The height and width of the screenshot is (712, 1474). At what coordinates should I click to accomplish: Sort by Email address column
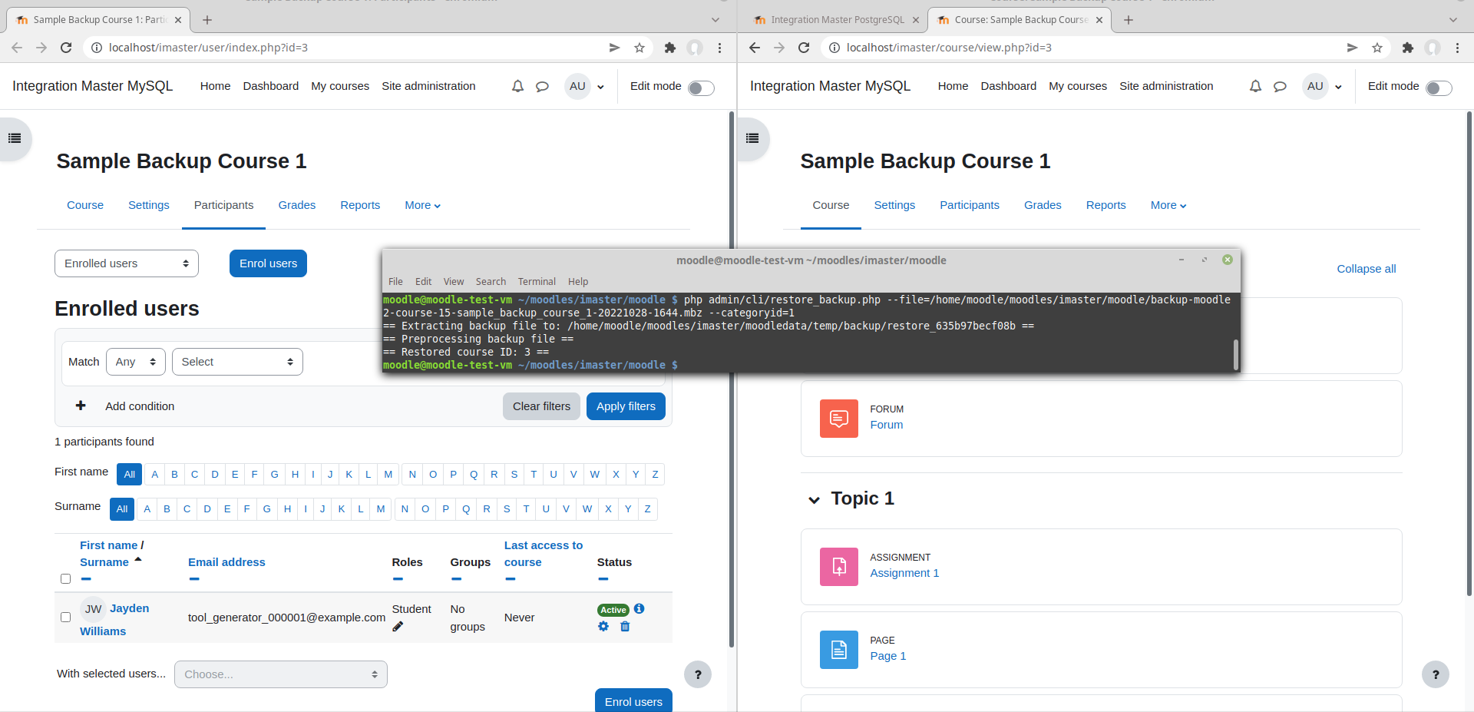pos(226,562)
